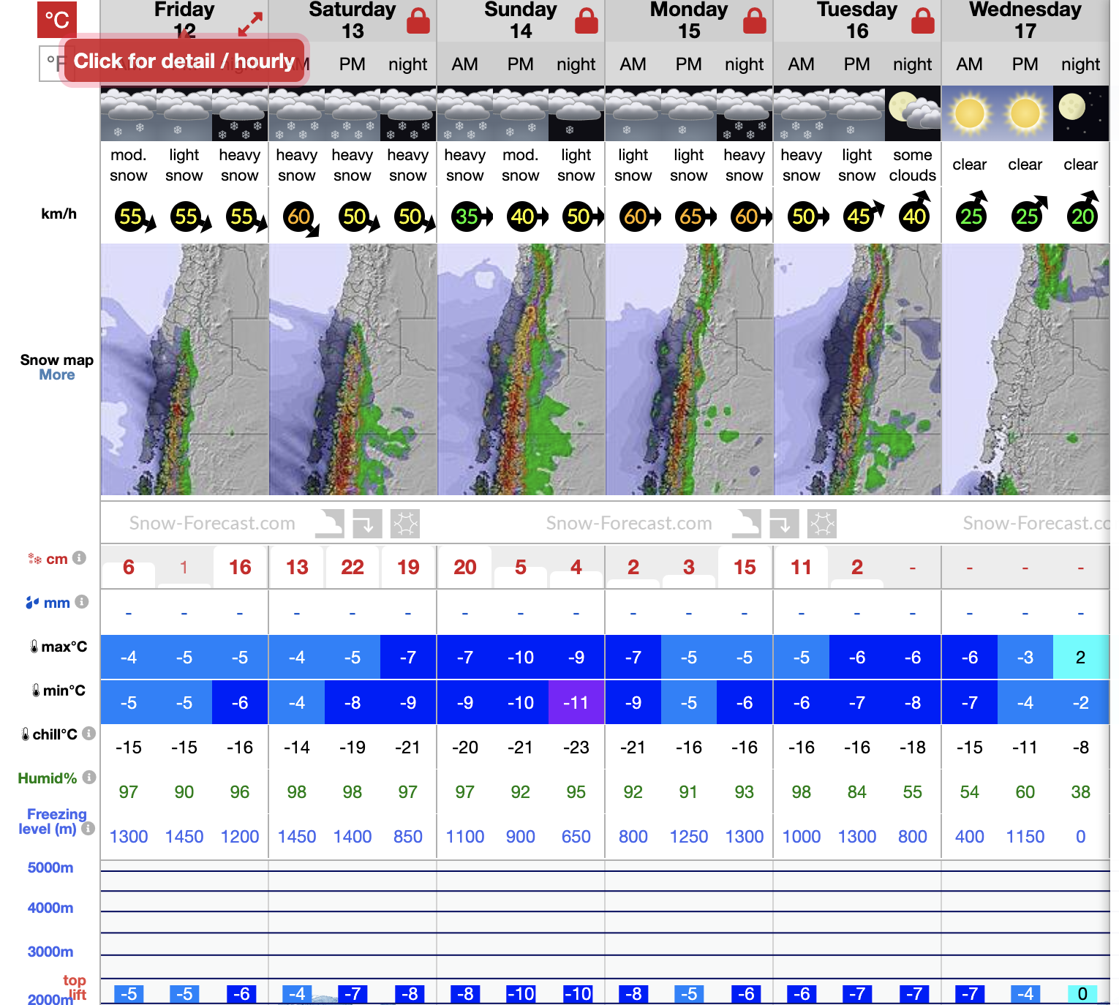Click the Wednesday AM column label

click(x=970, y=64)
